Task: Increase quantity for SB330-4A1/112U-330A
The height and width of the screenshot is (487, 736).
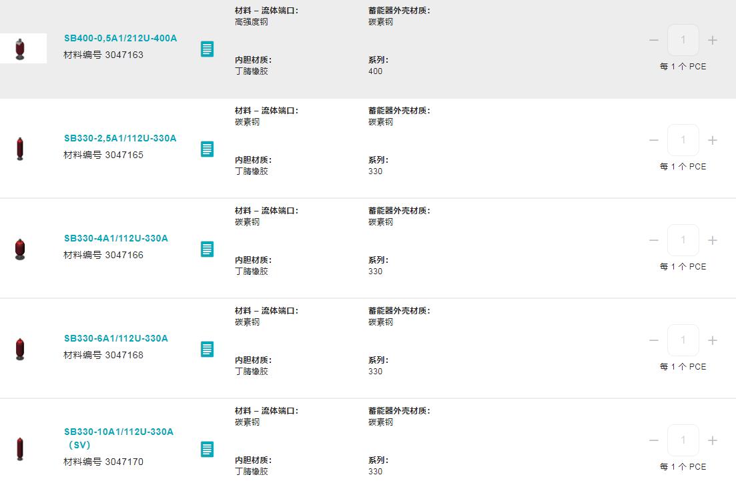Action: tap(713, 240)
